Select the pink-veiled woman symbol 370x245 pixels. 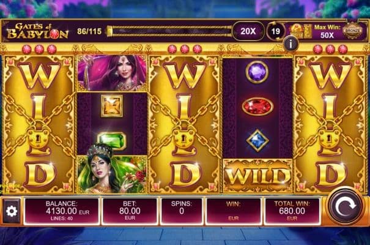point(112,73)
